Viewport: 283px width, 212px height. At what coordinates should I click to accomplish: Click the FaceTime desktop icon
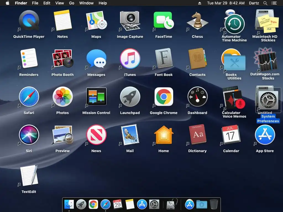coord(164,20)
